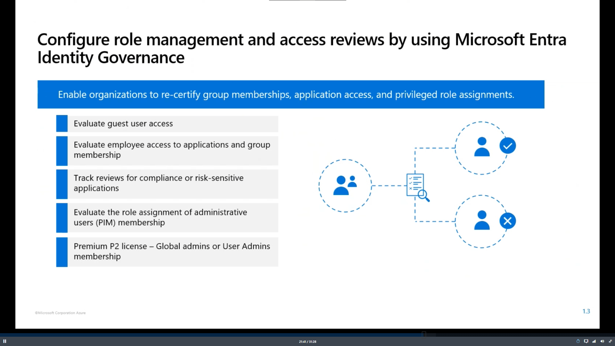Exit fullscreen with the collapse arrows icon
615x346 pixels.
pos(611,341)
